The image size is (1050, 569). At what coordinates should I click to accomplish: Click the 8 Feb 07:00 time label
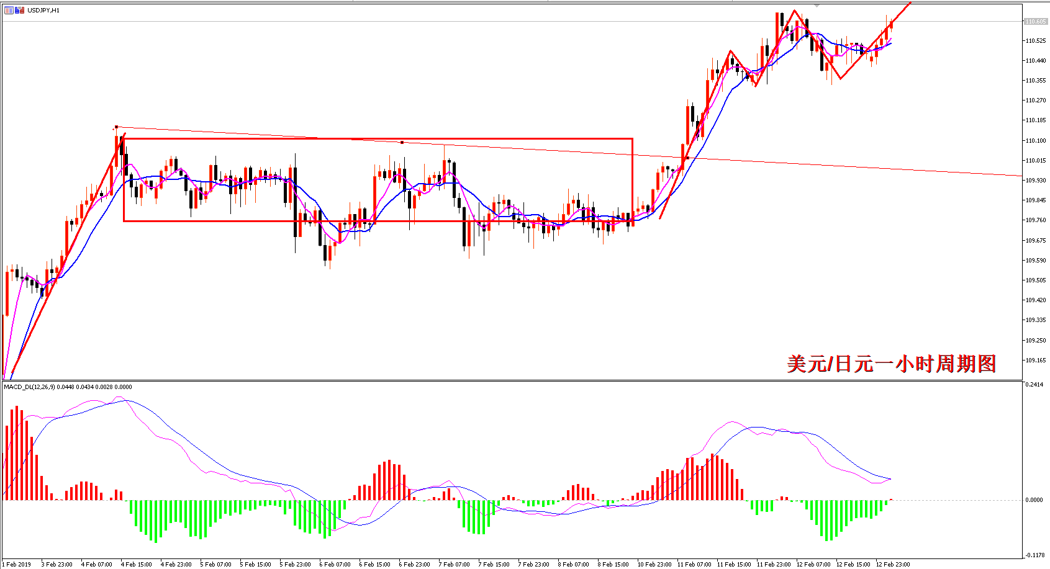pyautogui.click(x=574, y=565)
